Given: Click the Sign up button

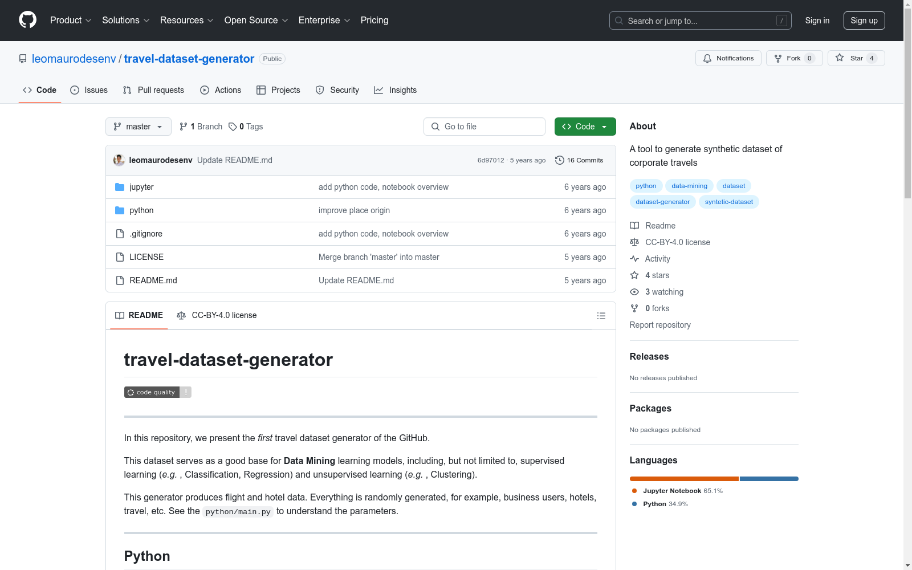Looking at the screenshot, I should (864, 21).
